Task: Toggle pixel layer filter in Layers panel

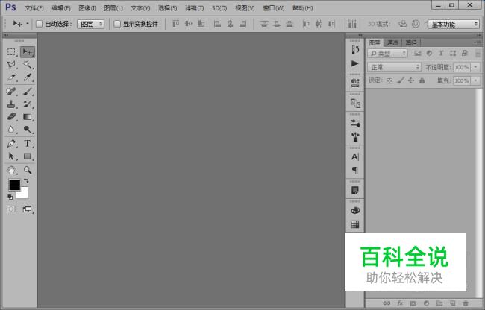Action: tap(418, 54)
